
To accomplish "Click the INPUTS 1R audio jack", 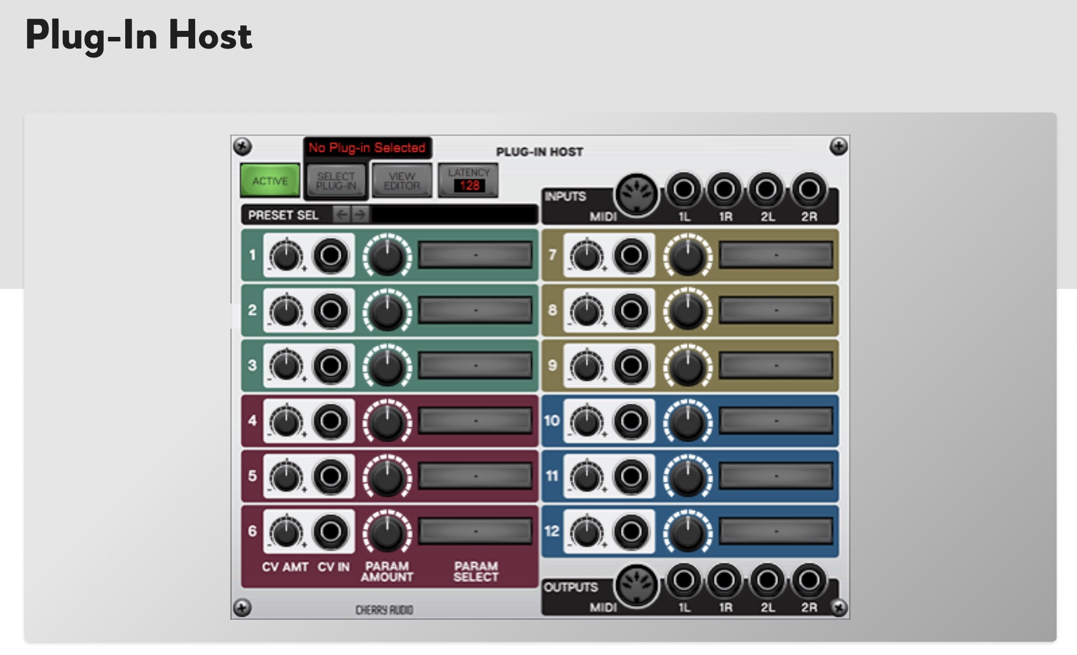I will (x=724, y=190).
